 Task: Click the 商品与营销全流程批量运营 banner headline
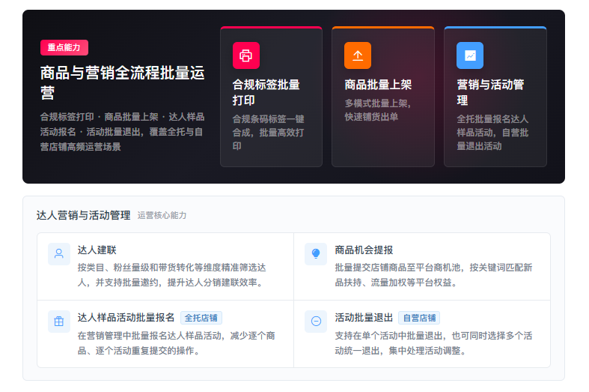(x=123, y=82)
